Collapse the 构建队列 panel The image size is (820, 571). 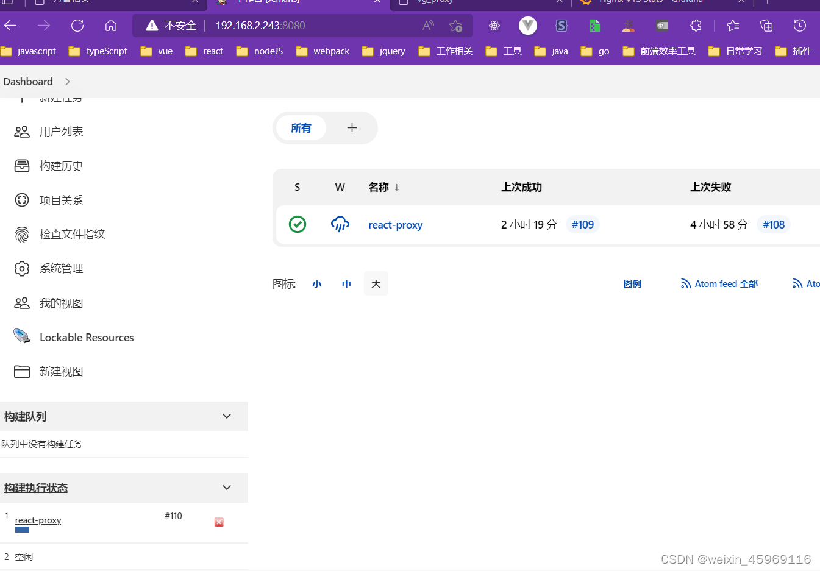227,416
